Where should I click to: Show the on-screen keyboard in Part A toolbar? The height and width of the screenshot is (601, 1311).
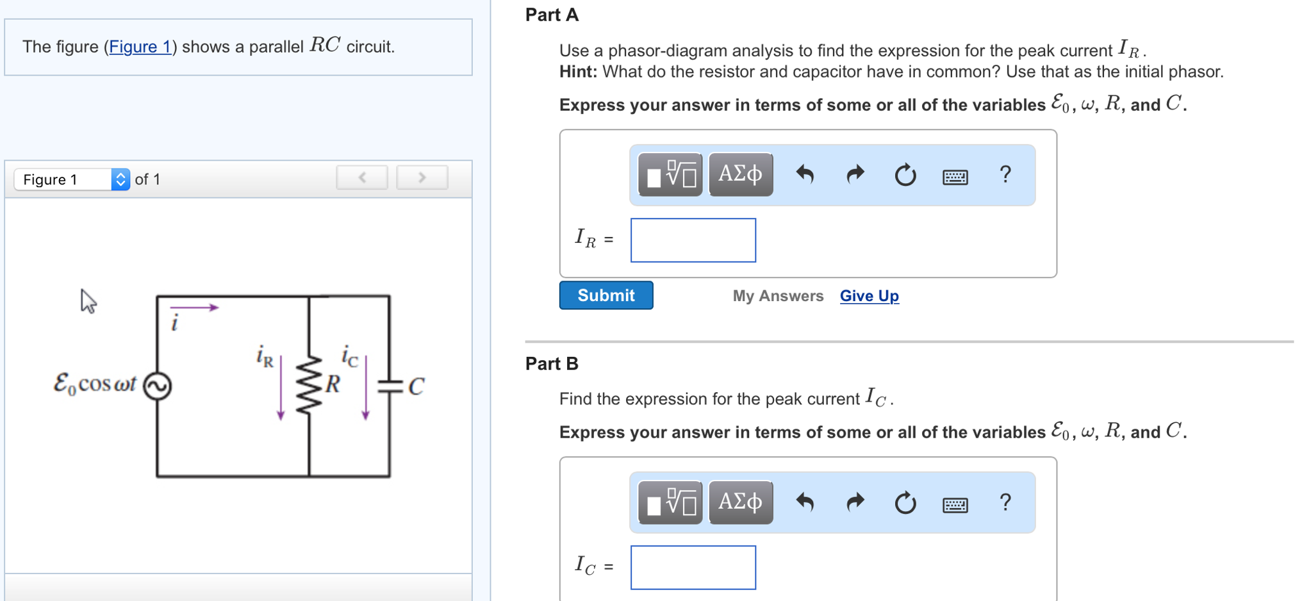click(955, 177)
